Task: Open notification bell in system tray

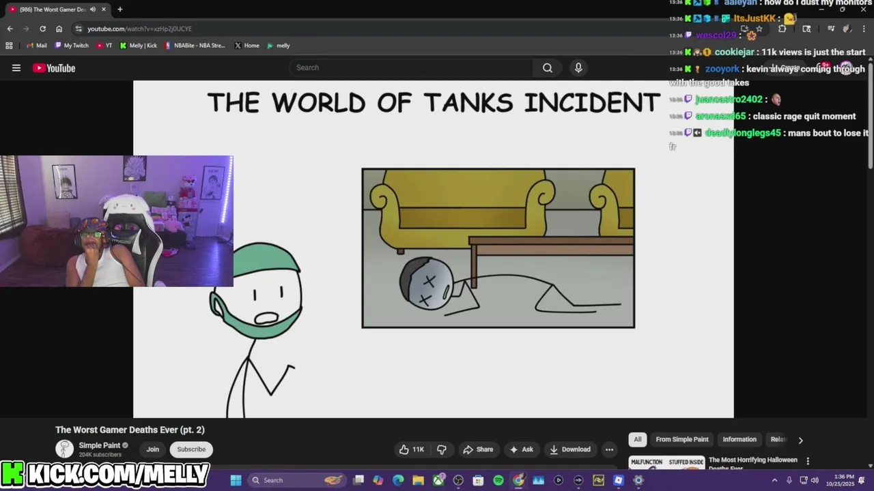Action: coord(862,480)
